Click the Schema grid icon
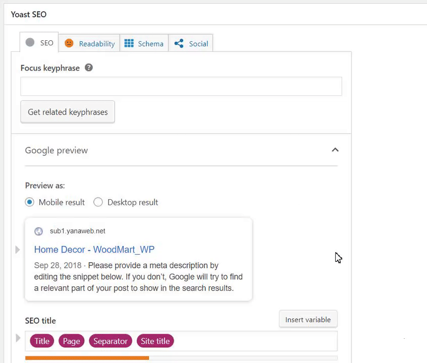427x363 pixels. coord(129,43)
